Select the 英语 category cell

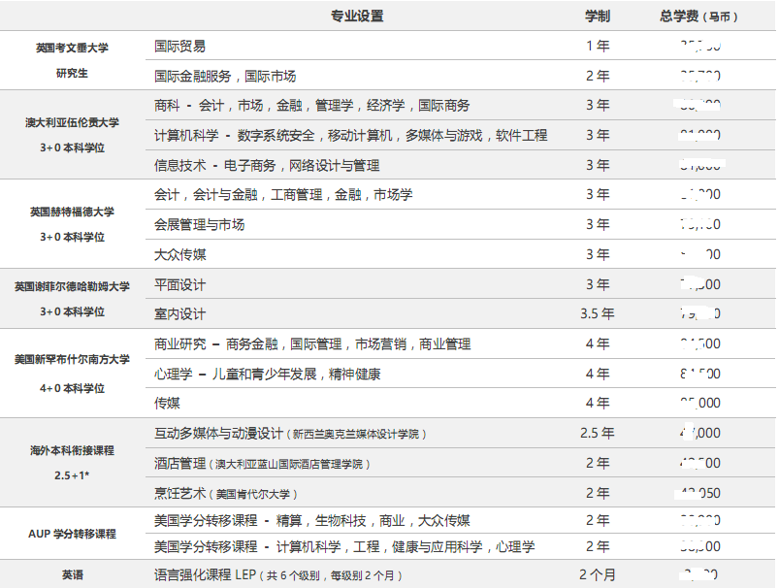click(x=72, y=574)
